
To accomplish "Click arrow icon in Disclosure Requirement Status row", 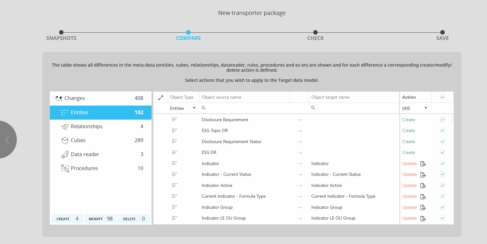I will [x=299, y=142].
